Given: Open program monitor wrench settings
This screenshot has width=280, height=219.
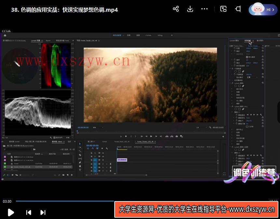Looking at the screenshot, I should point(210,128).
